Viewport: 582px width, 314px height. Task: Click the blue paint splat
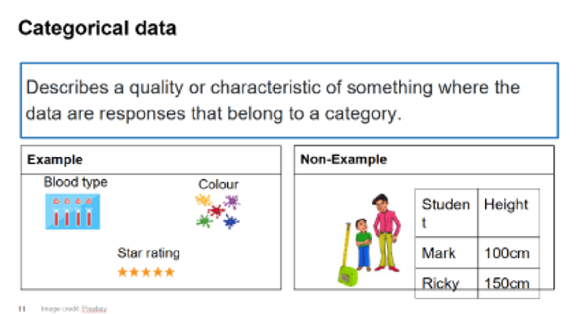[x=231, y=221]
